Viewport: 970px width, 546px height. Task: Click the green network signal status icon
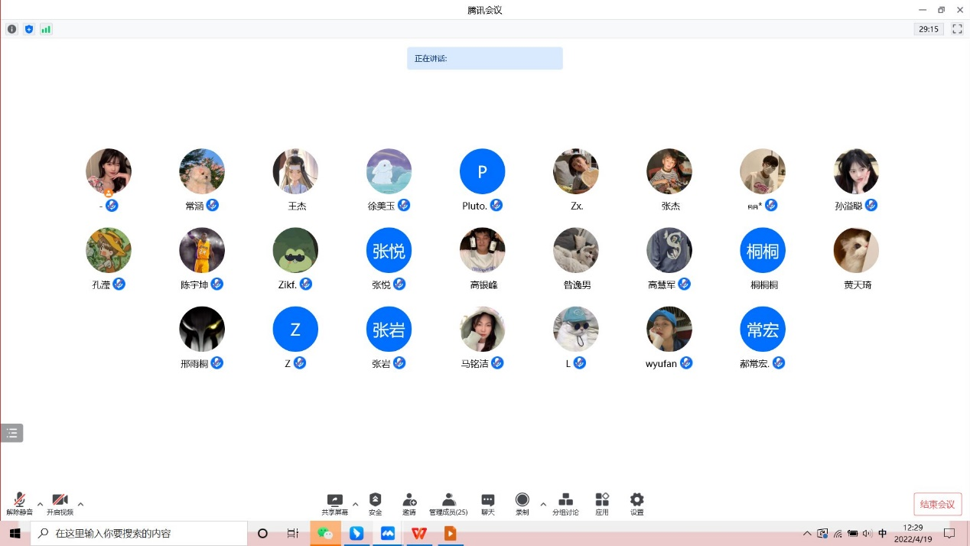point(46,29)
